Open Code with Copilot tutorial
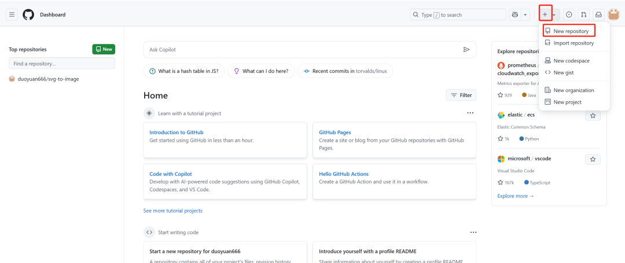This screenshot has width=625, height=263. (171, 174)
